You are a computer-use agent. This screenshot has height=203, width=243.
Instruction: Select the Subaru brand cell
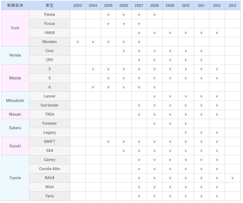[x=15, y=128]
